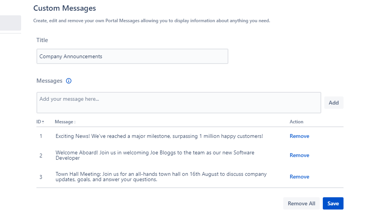The height and width of the screenshot is (213, 375).
Task: Save the custom messages
Action: point(333,203)
